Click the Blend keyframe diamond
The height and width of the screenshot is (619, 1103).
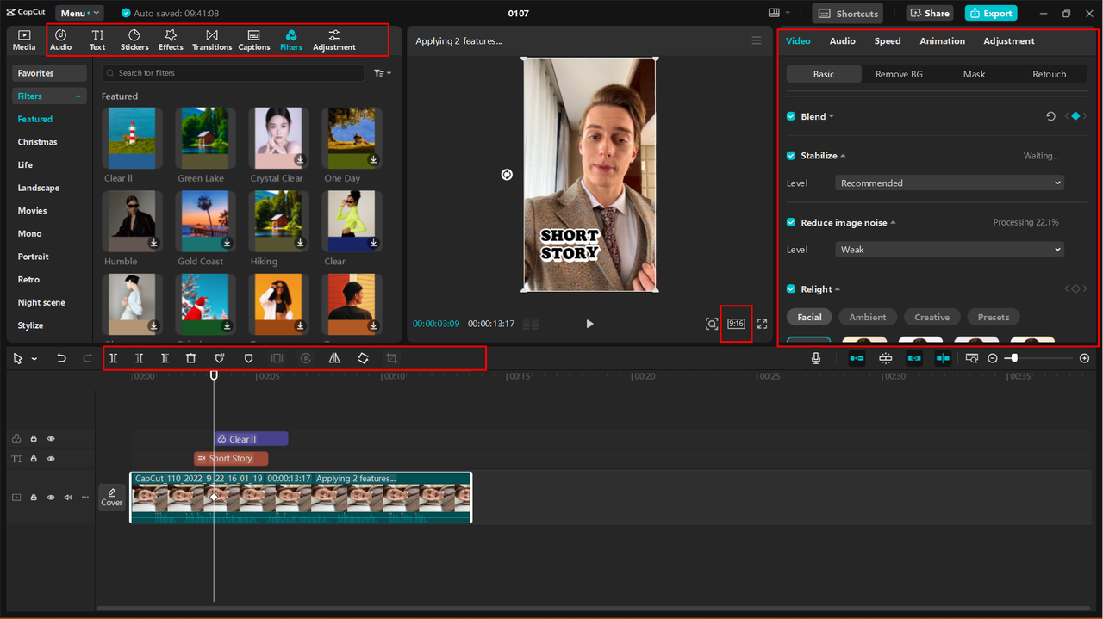(1075, 116)
